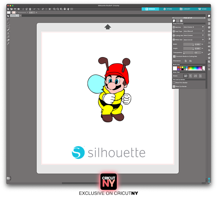Open the Trace panel icon in right sidebar
Screen dimensions: 217x197
click(x=209, y=35)
